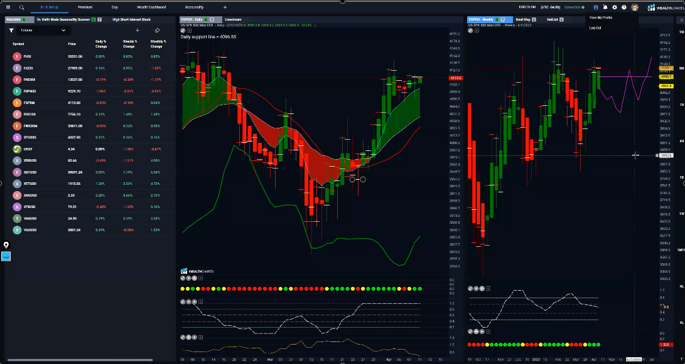This screenshot has width=685, height=364.
Task: Toggle S badge on FSPXM Weekly tab
Action: click(497, 19)
